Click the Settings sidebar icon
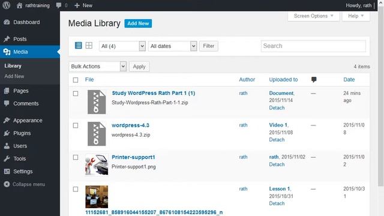Screen dimensions: 384x216 coord(7,171)
